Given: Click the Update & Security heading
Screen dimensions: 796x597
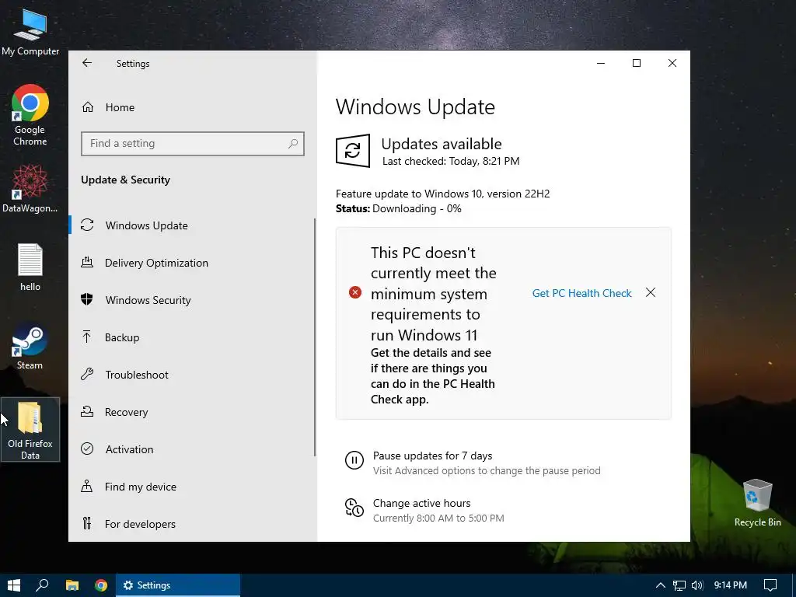Looking at the screenshot, I should click(125, 180).
